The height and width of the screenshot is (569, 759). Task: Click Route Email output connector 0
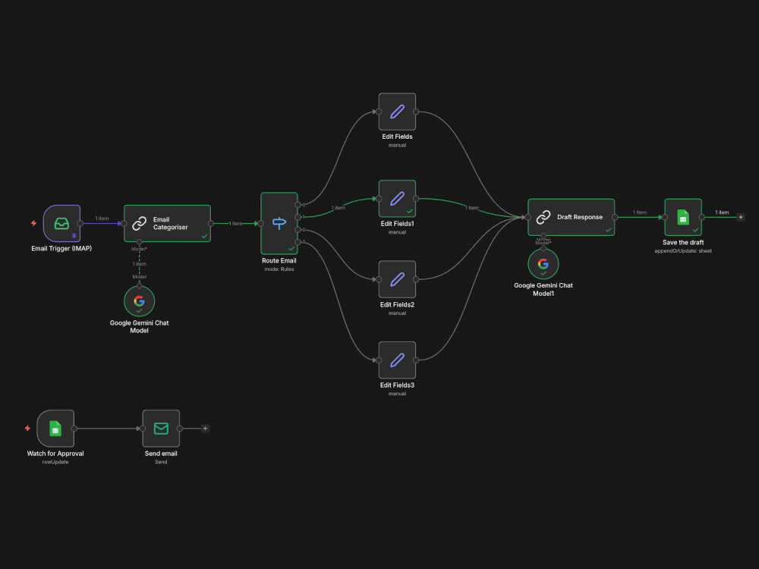pyautogui.click(x=298, y=205)
